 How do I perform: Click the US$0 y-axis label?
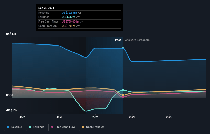point(9,95)
